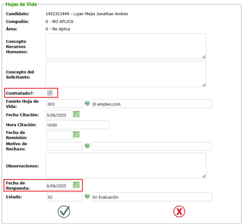
Task: Click the En Evaluación description field
Action: click(x=152, y=197)
